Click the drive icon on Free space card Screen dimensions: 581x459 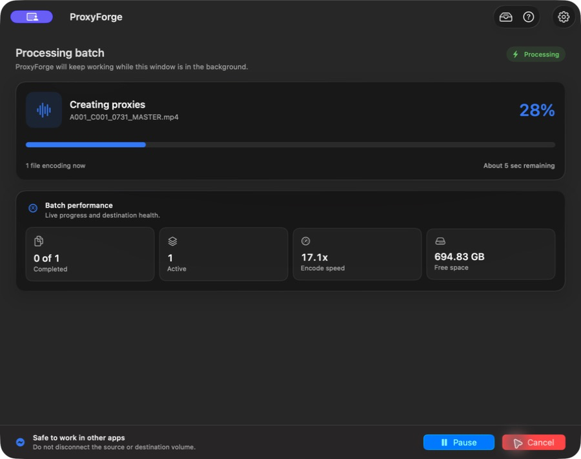click(440, 241)
